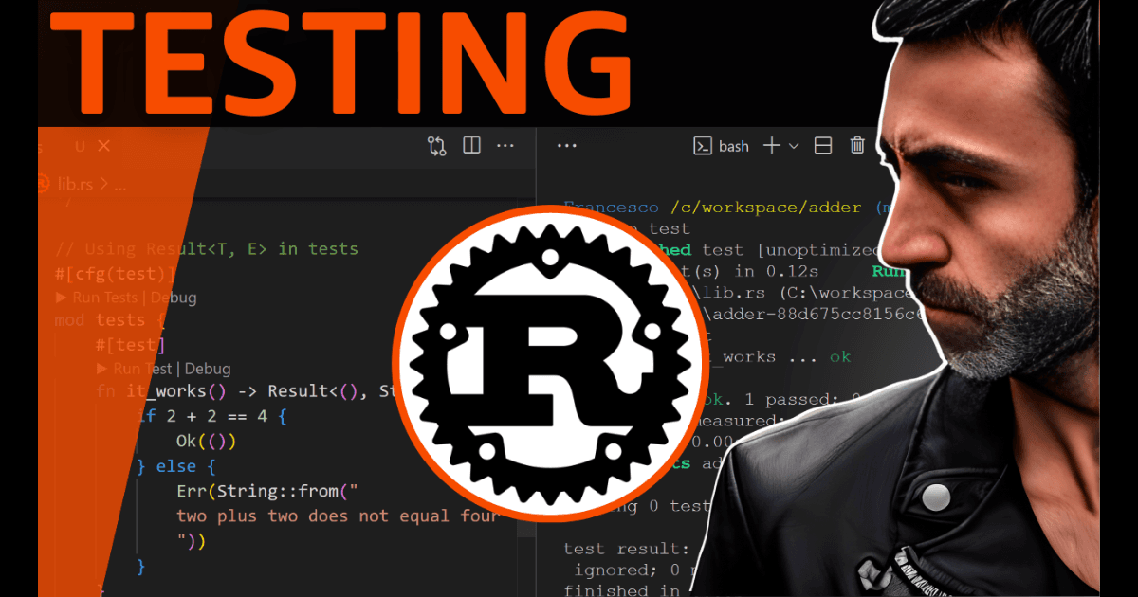Select bash in the terminal tabs area
The width and height of the screenshot is (1138, 597).
(x=734, y=145)
